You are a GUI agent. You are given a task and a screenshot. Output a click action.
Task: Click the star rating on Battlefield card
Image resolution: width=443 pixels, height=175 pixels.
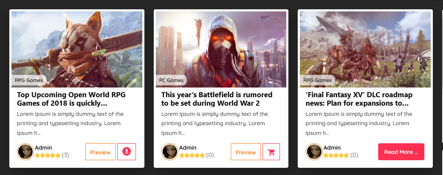tap(192, 155)
